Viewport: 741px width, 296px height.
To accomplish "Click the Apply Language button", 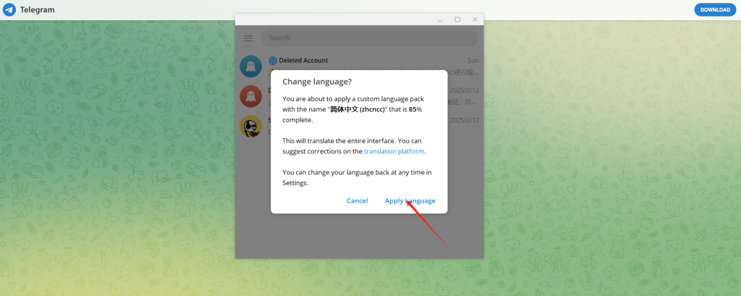I will click(410, 200).
